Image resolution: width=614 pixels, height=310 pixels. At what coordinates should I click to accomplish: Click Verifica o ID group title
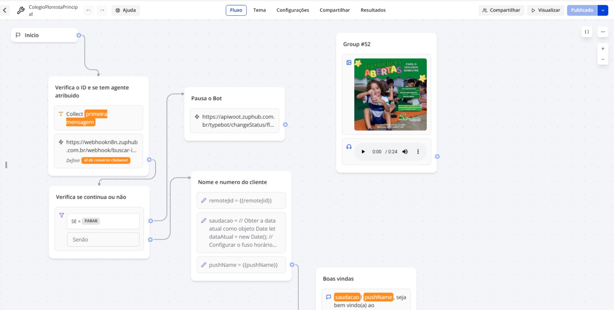(x=92, y=92)
